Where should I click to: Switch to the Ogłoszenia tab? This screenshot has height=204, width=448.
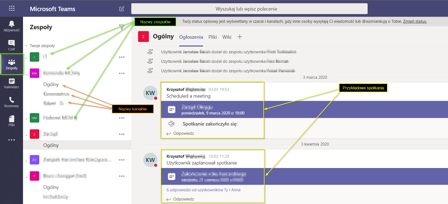(x=191, y=37)
